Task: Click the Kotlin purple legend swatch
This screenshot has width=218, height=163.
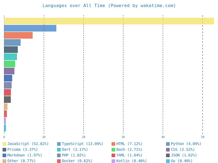Action: pyautogui.click(x=113, y=161)
